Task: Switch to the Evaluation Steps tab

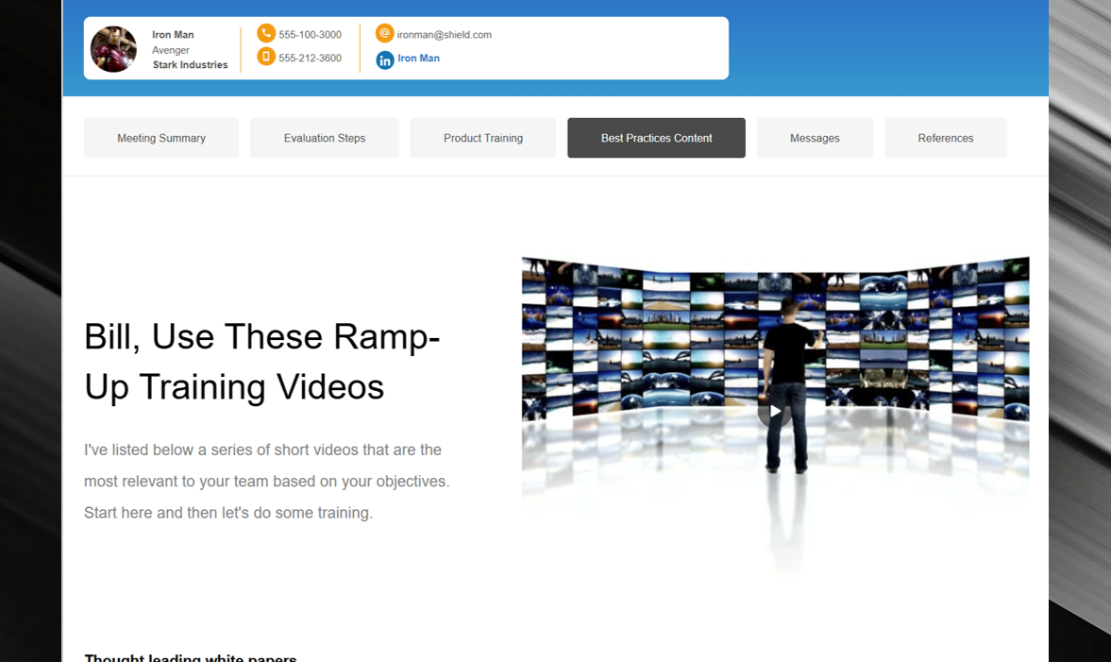Action: pyautogui.click(x=325, y=138)
